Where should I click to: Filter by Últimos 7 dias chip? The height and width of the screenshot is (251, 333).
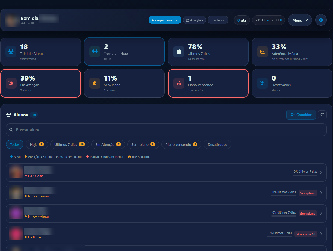pyautogui.click(x=70, y=144)
